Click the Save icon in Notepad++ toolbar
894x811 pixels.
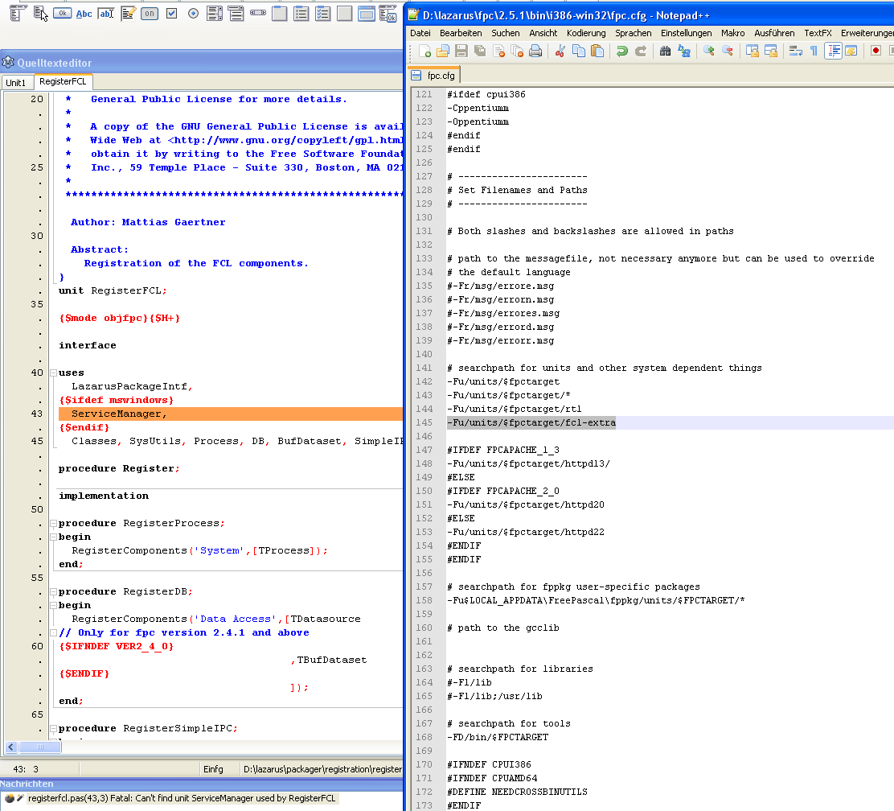461,51
